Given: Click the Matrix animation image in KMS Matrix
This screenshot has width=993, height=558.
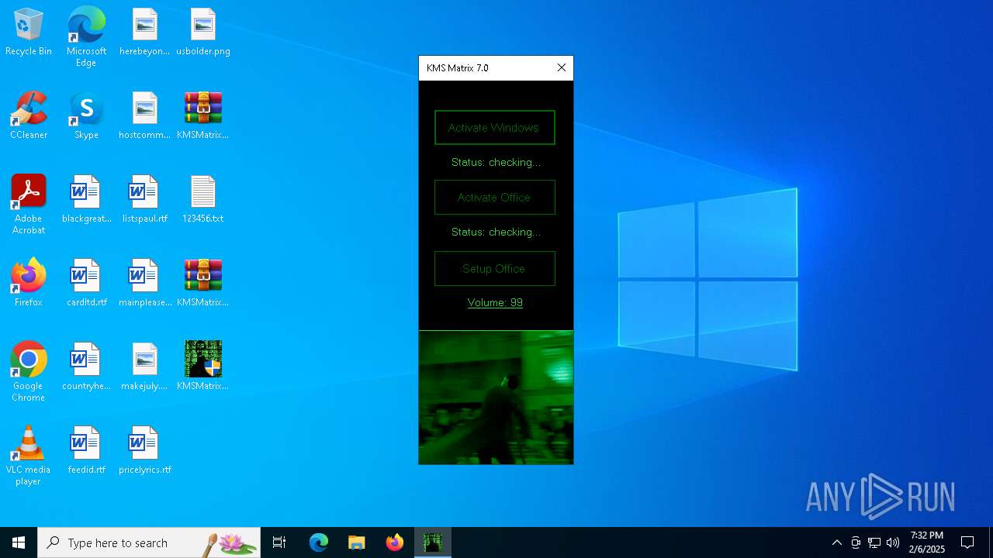Looking at the screenshot, I should 496,398.
